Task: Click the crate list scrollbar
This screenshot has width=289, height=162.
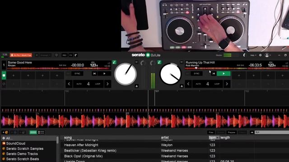Action: [57, 140]
